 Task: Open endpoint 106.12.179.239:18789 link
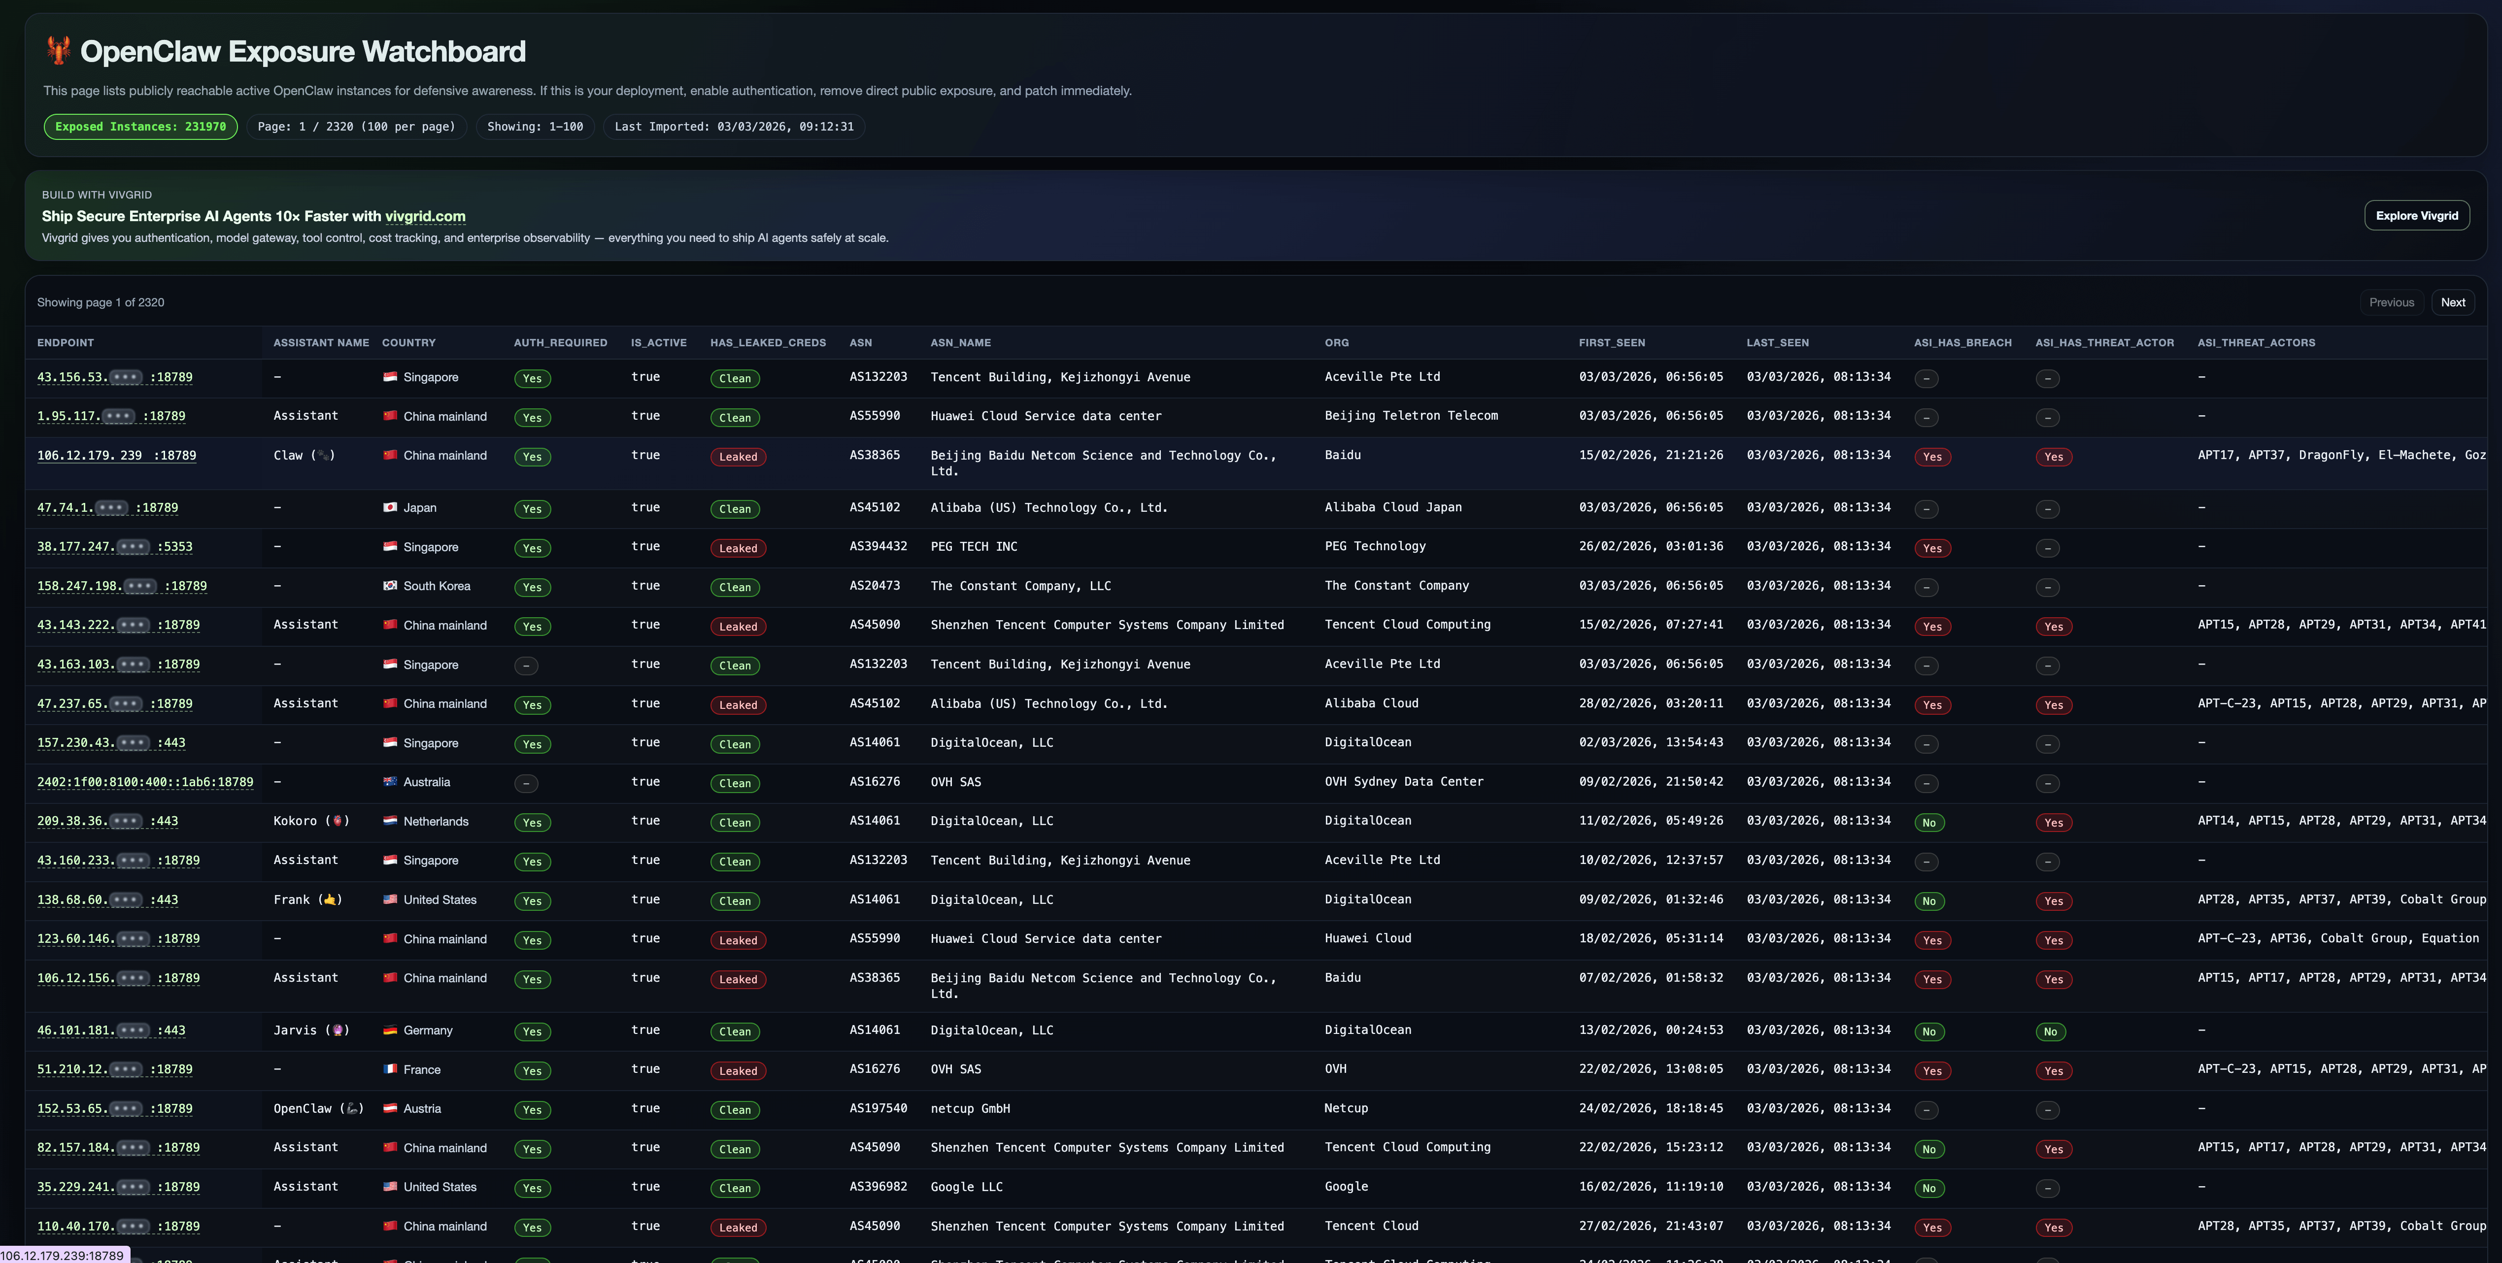click(117, 455)
